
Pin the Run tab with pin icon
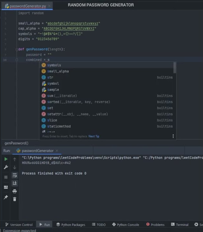6,197
